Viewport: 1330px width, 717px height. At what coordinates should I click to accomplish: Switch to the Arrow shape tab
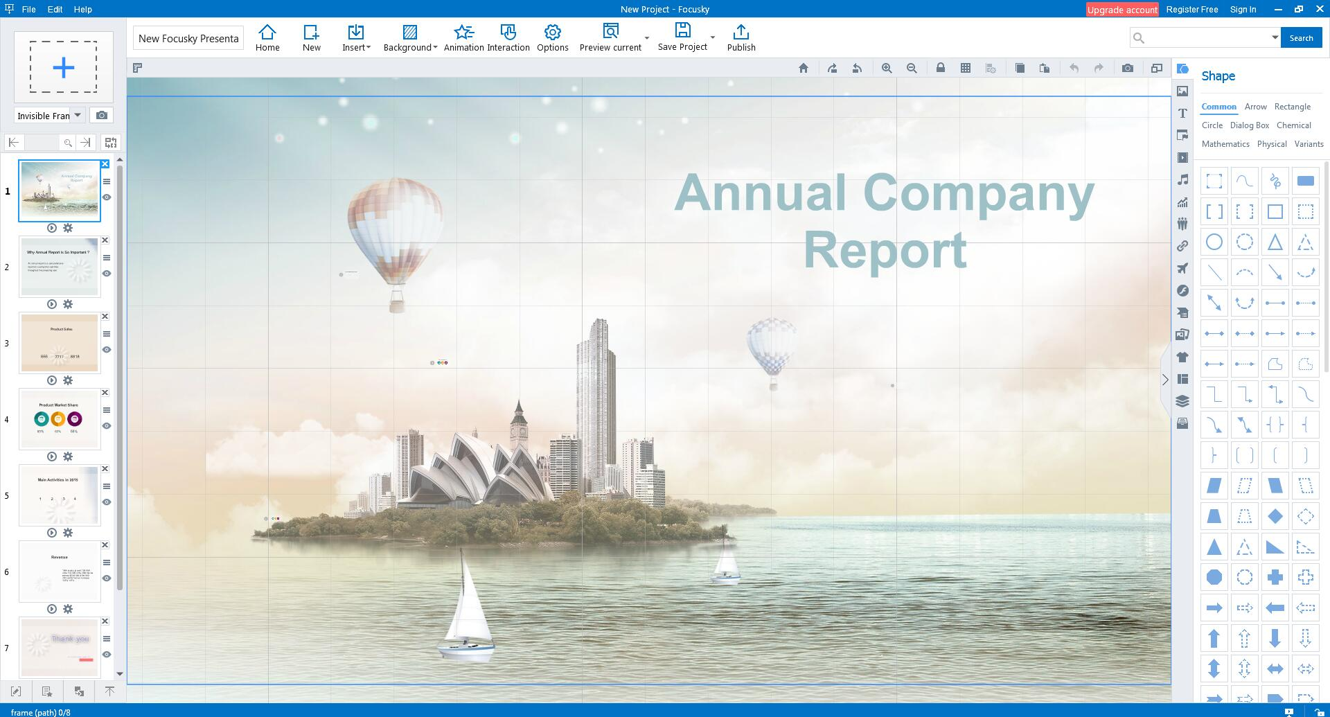pyautogui.click(x=1255, y=107)
